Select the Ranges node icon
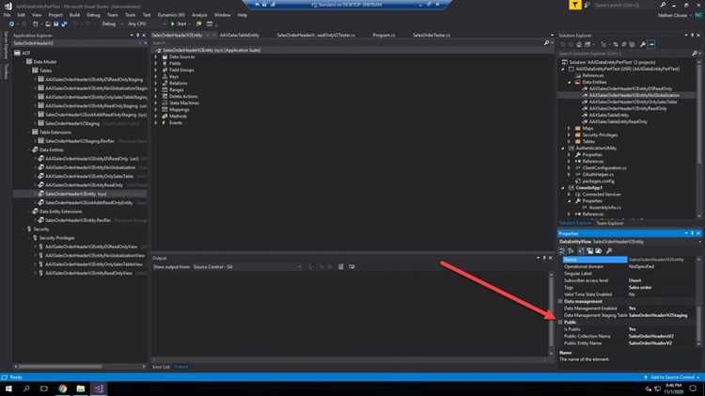The image size is (705, 396). pos(165,90)
